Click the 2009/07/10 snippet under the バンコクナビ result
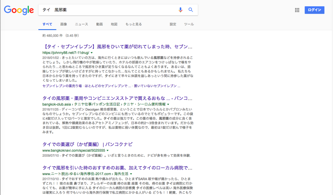 tap(116, 155)
